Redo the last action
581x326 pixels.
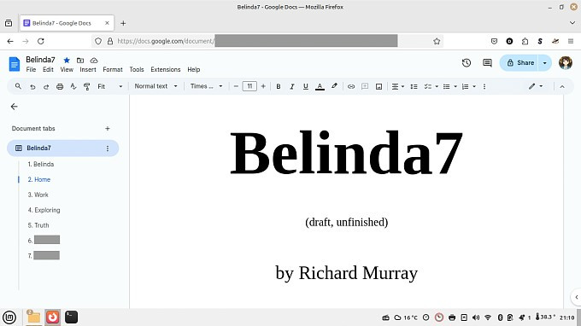[46, 86]
